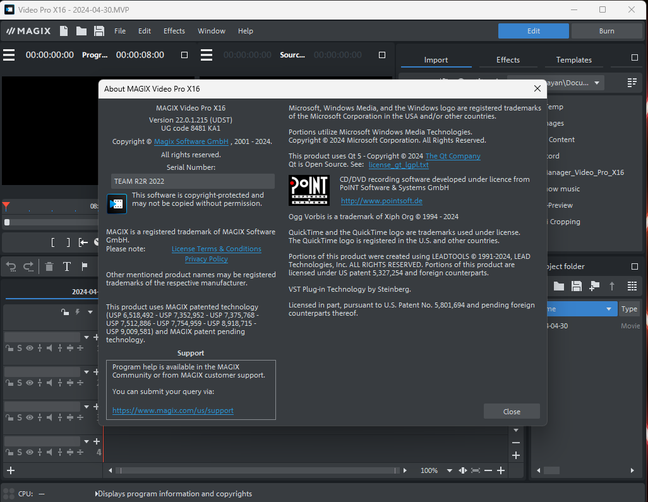
Task: Open License Terms & Conditions link
Action: click(x=217, y=249)
